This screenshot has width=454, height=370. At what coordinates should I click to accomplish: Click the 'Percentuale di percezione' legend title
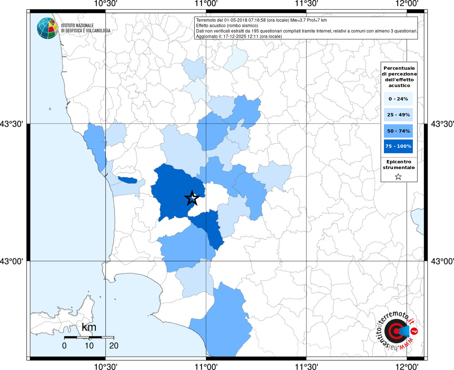(x=399, y=77)
